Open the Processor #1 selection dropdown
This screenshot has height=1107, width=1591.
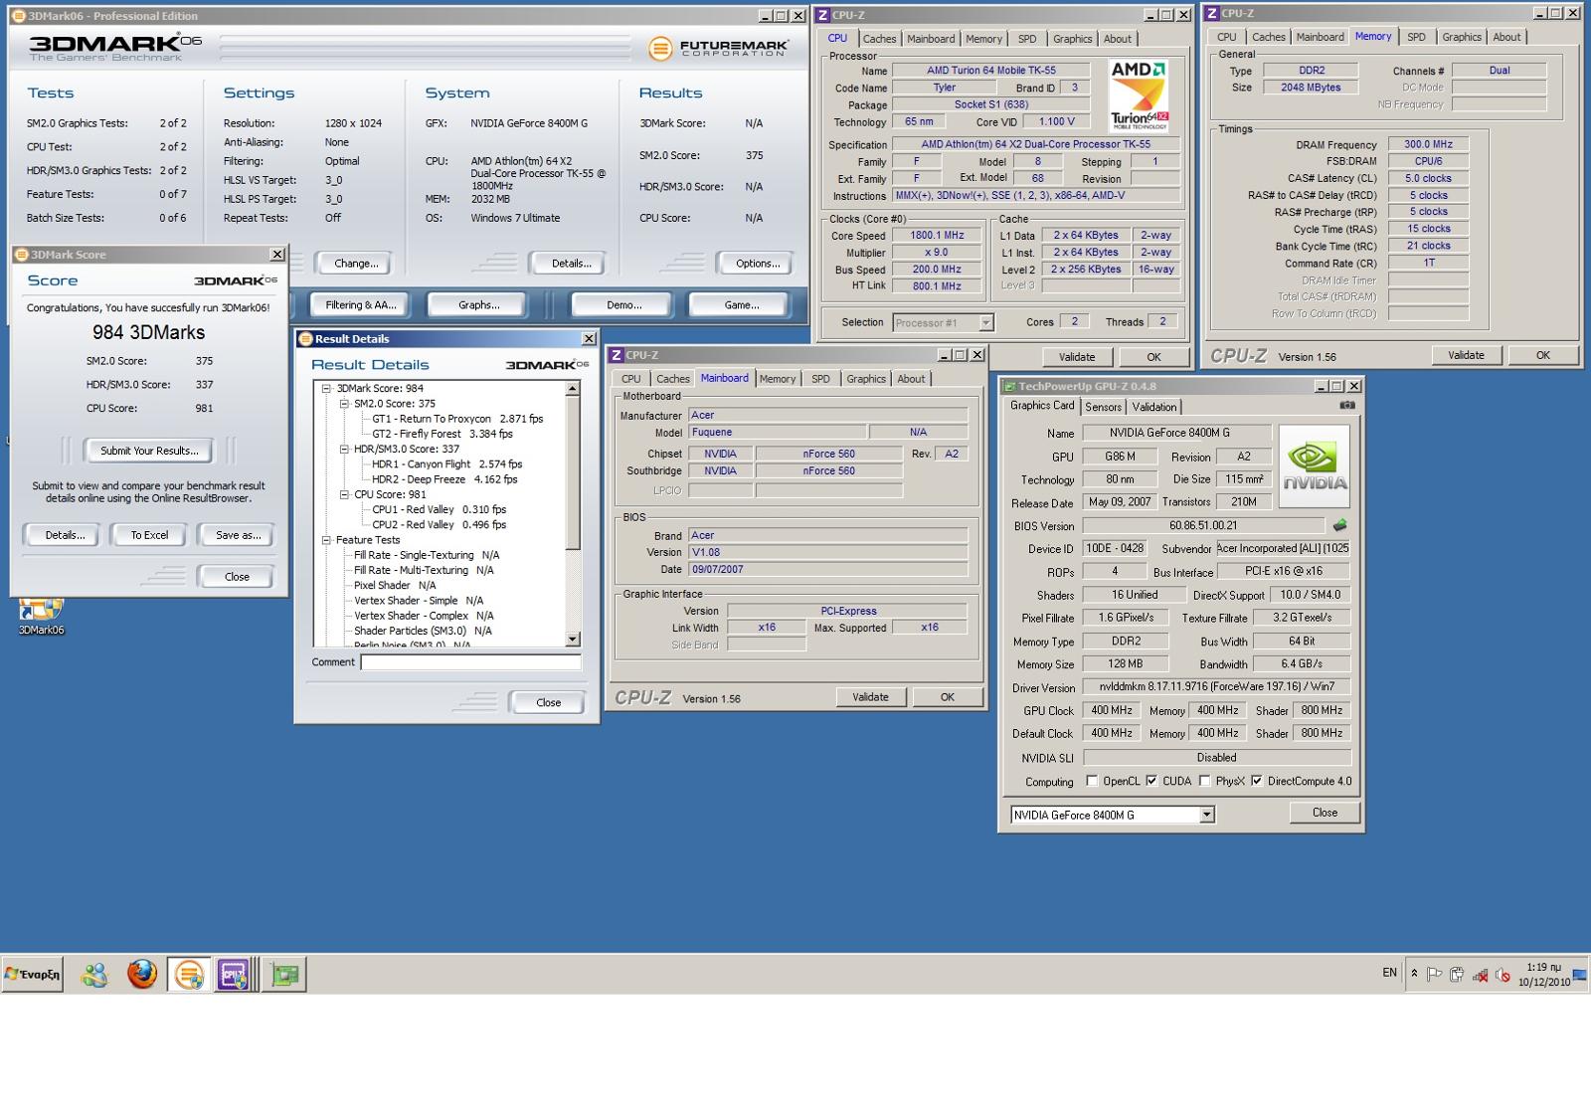point(985,322)
